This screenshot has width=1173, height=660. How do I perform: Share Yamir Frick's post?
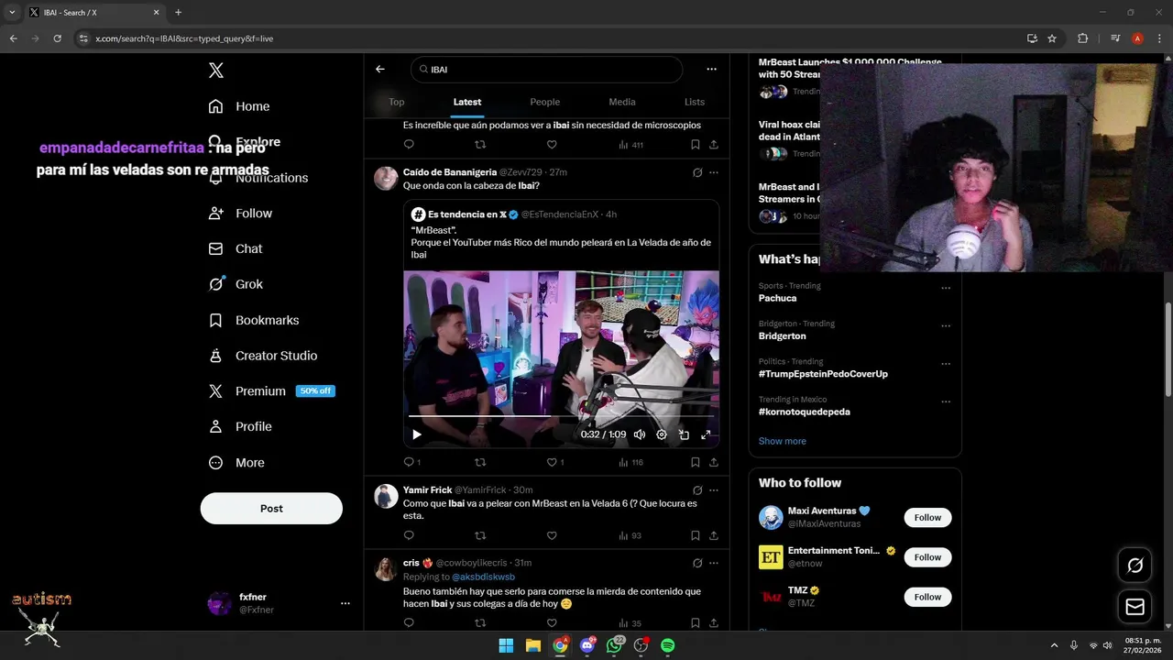(x=714, y=535)
